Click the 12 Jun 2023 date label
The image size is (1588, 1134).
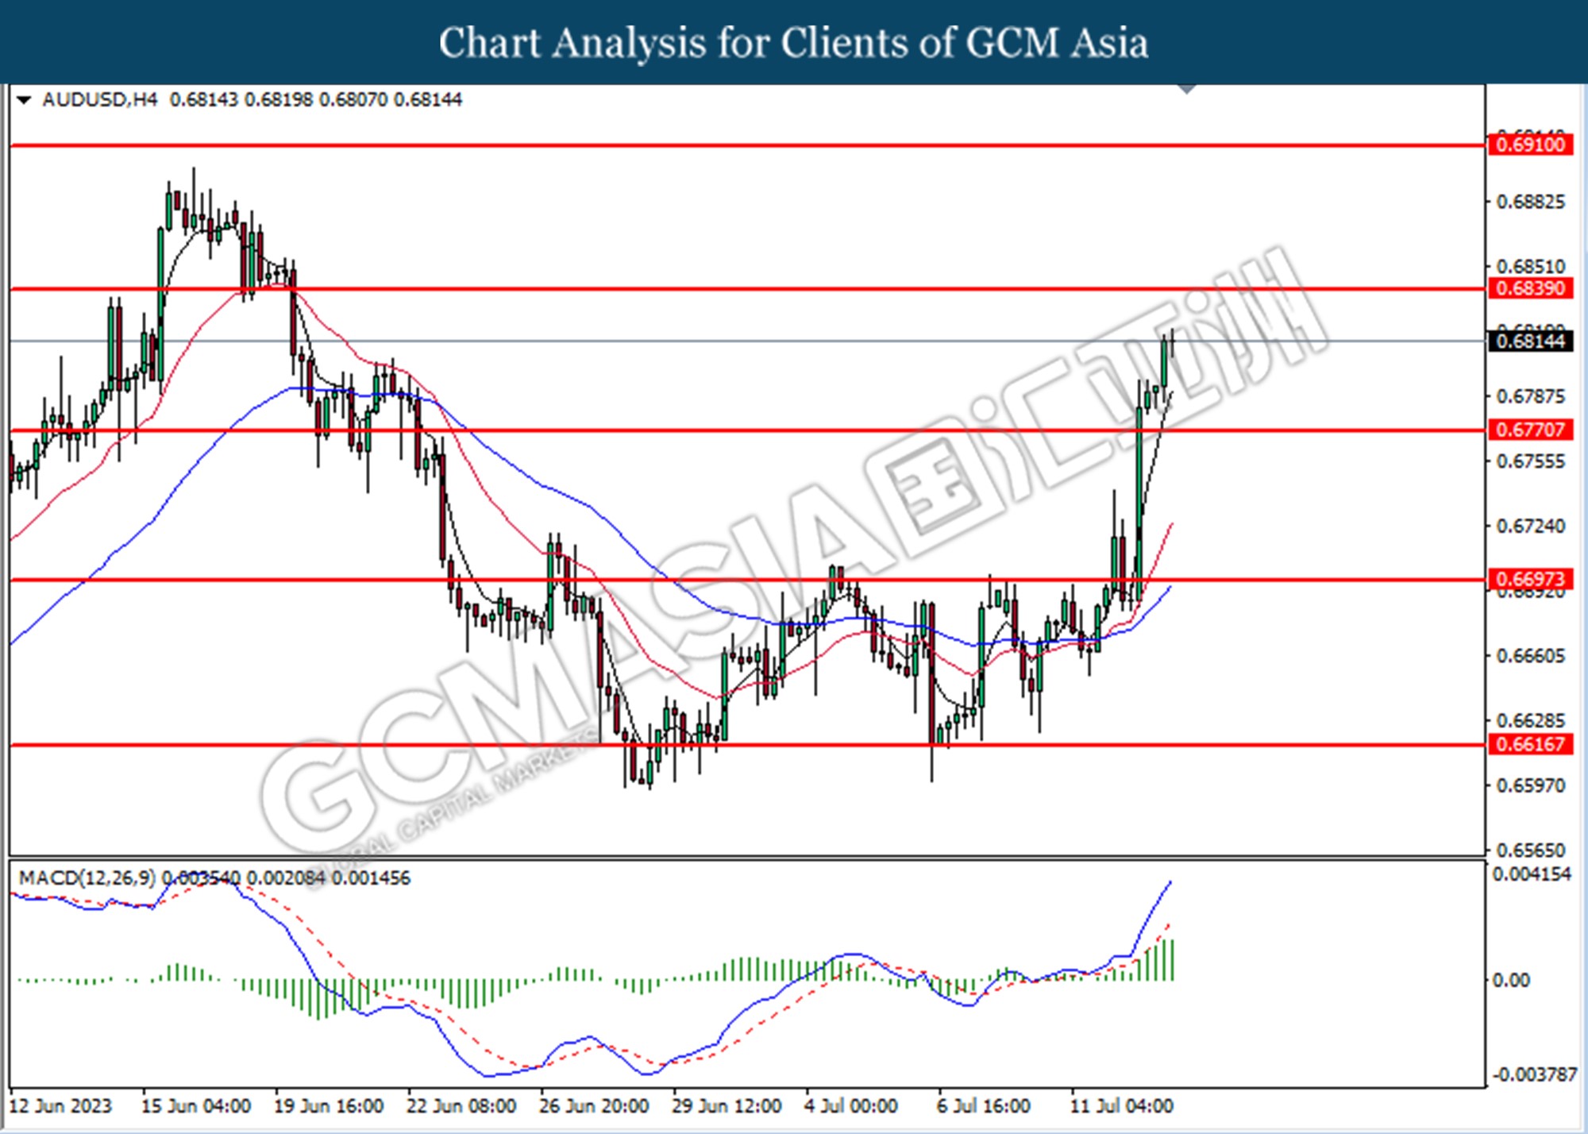click(x=60, y=1105)
